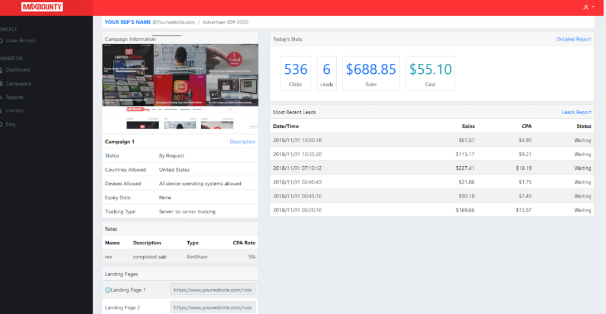Image resolution: width=606 pixels, height=314 pixels.
Task: Click the MaxBounty logo
Action: tap(42, 7)
